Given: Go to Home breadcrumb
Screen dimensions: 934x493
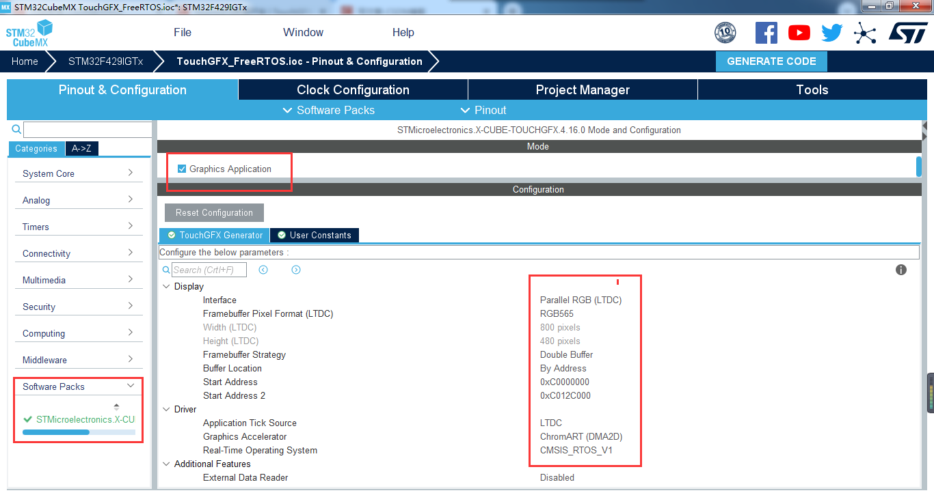Looking at the screenshot, I should (25, 61).
